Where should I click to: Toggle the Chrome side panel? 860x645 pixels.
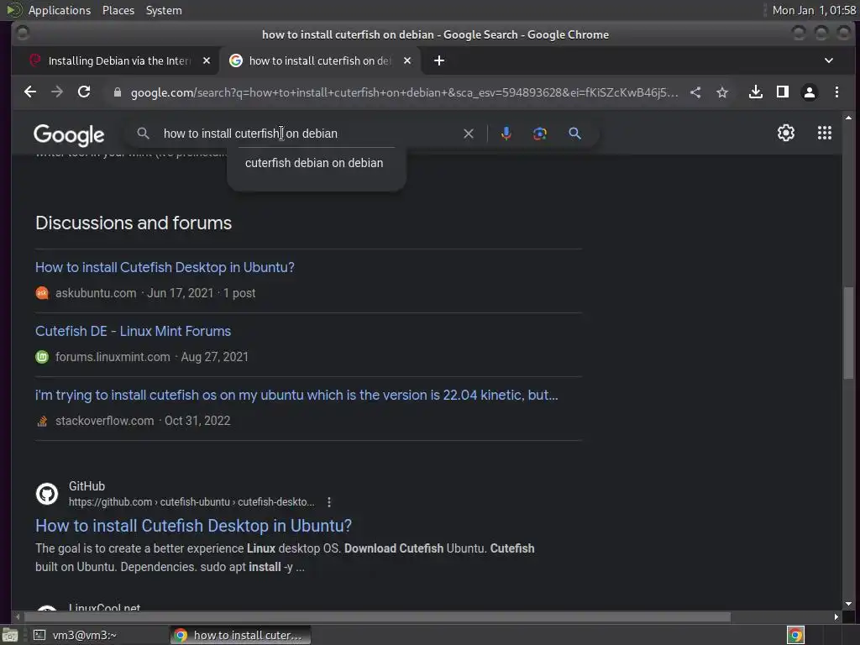pos(783,92)
